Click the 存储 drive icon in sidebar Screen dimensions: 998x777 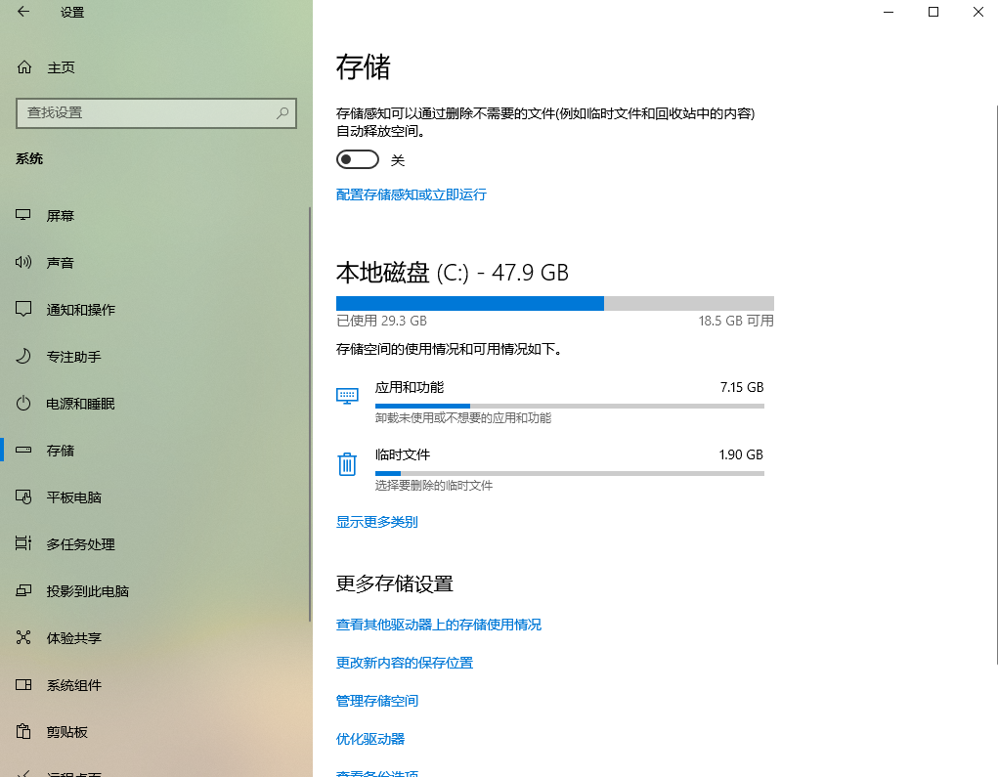(x=22, y=450)
